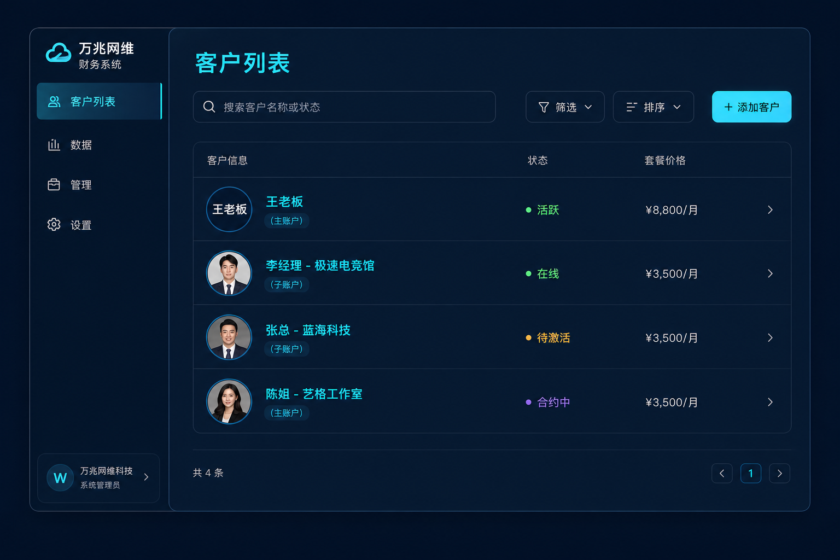Click the 共 4 条 total count text
This screenshot has height=560, width=840.
click(208, 473)
